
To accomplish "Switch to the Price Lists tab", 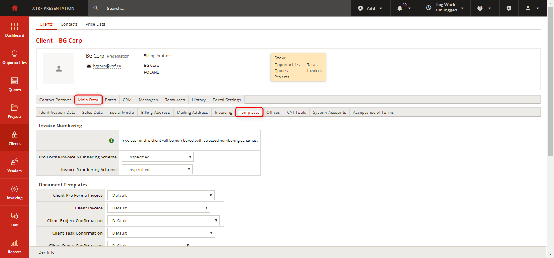I will pos(95,24).
